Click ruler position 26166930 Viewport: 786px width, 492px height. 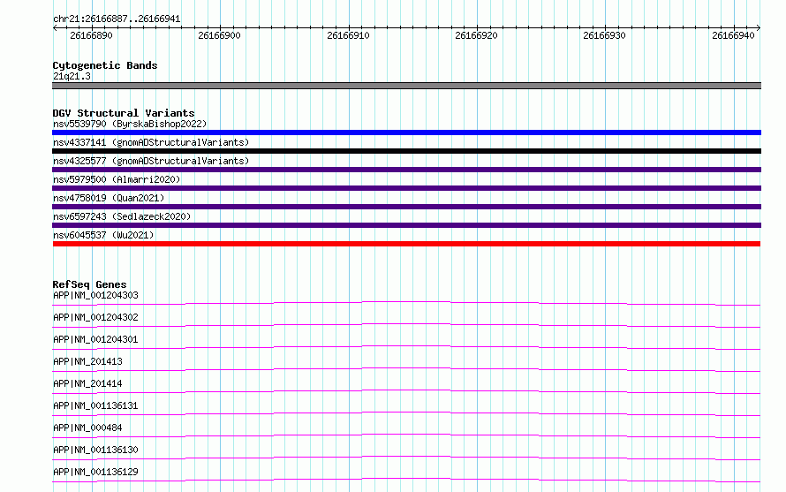605,35
